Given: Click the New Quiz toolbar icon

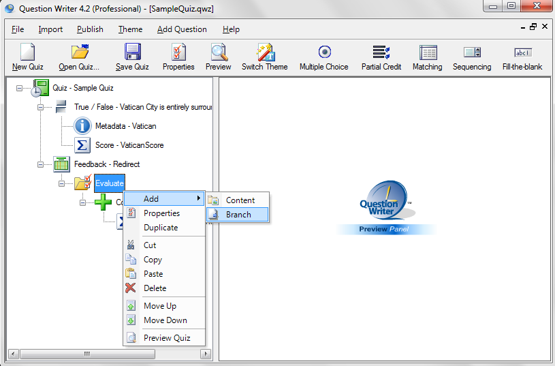Looking at the screenshot, I should [x=28, y=52].
